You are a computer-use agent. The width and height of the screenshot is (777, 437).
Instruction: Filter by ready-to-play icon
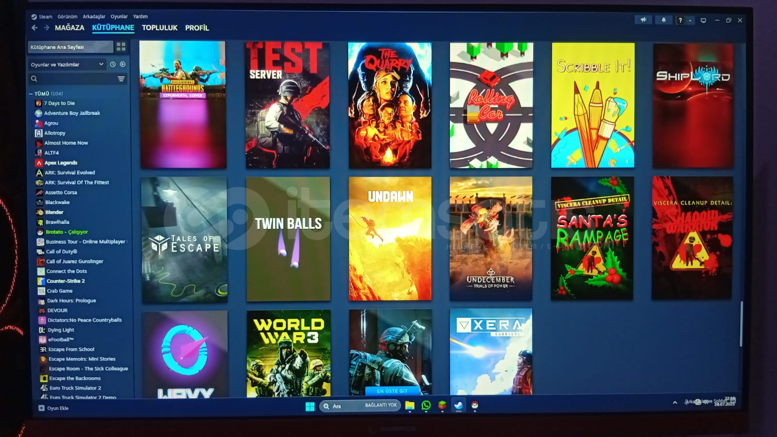coord(122,64)
